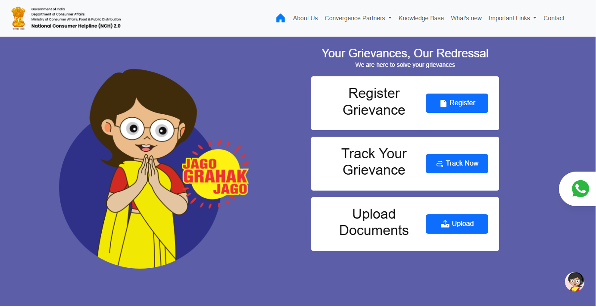This screenshot has width=596, height=307.
Task: Click the Government of India emblem logo
Action: coord(19,18)
